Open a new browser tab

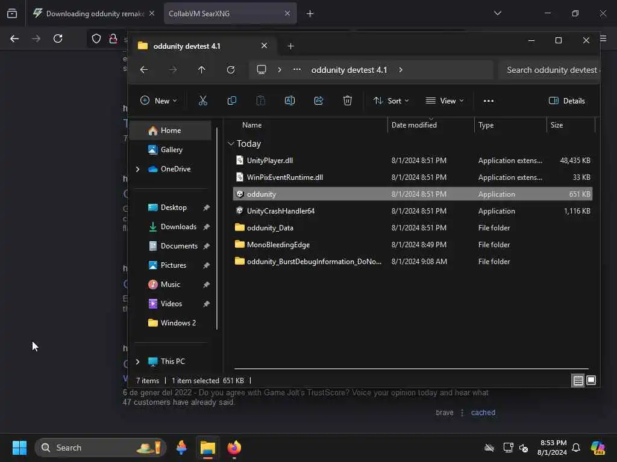310,14
